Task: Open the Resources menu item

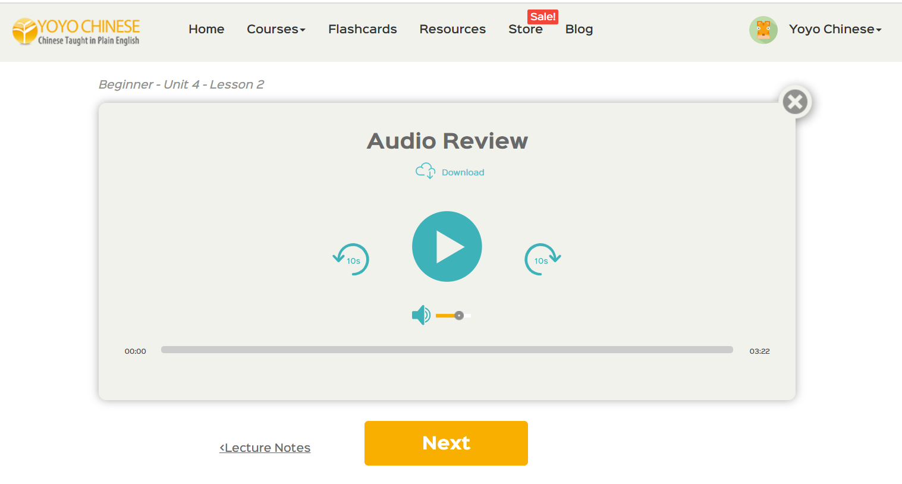Action: click(452, 29)
